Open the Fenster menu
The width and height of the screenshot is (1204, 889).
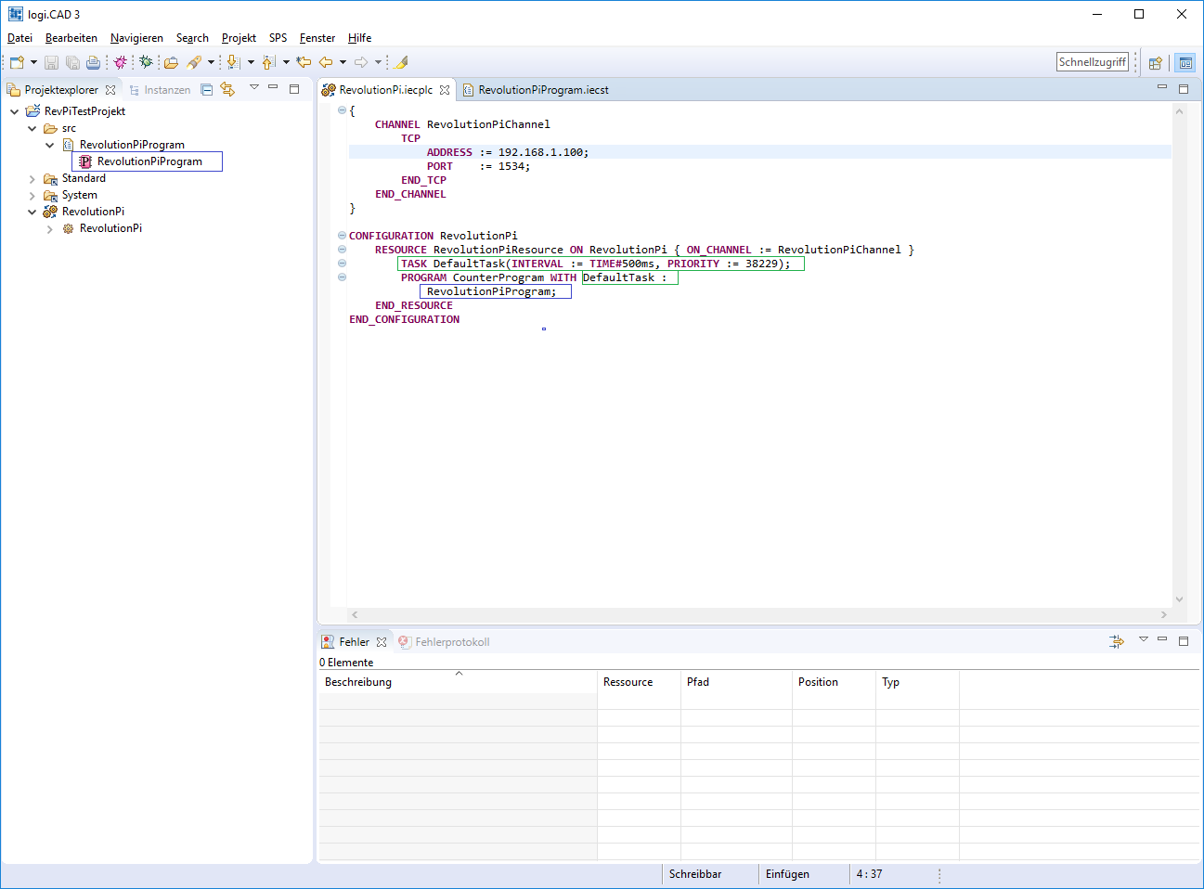click(x=317, y=38)
